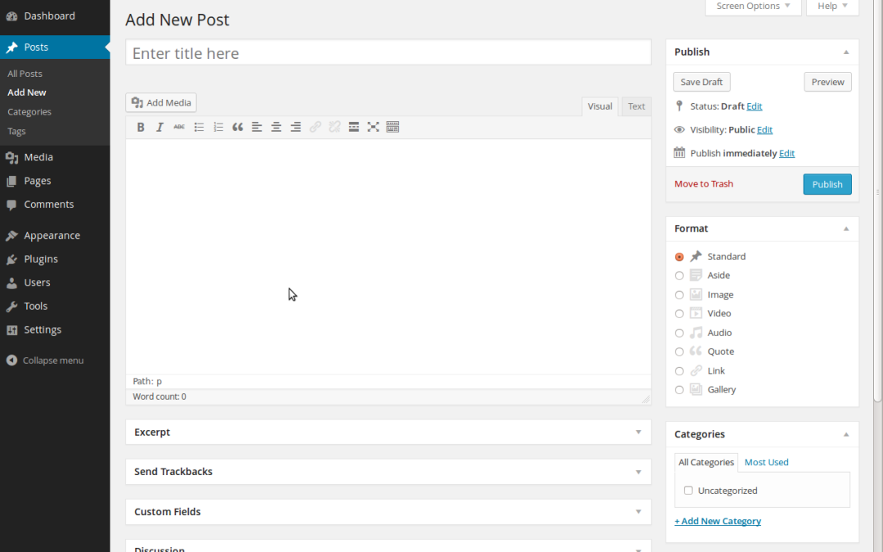Image resolution: width=883 pixels, height=552 pixels.
Task: Open the Screen Options dropdown
Action: click(x=752, y=7)
